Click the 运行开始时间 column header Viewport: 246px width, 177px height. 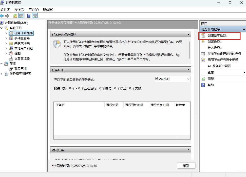136,105
